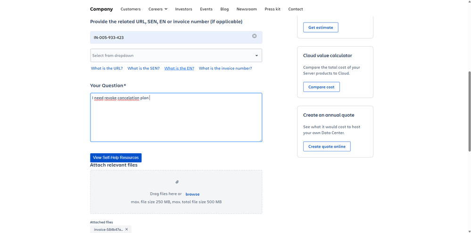Image resolution: width=471 pixels, height=233 pixels.
Task: Open the Press kit page
Action: (273, 9)
